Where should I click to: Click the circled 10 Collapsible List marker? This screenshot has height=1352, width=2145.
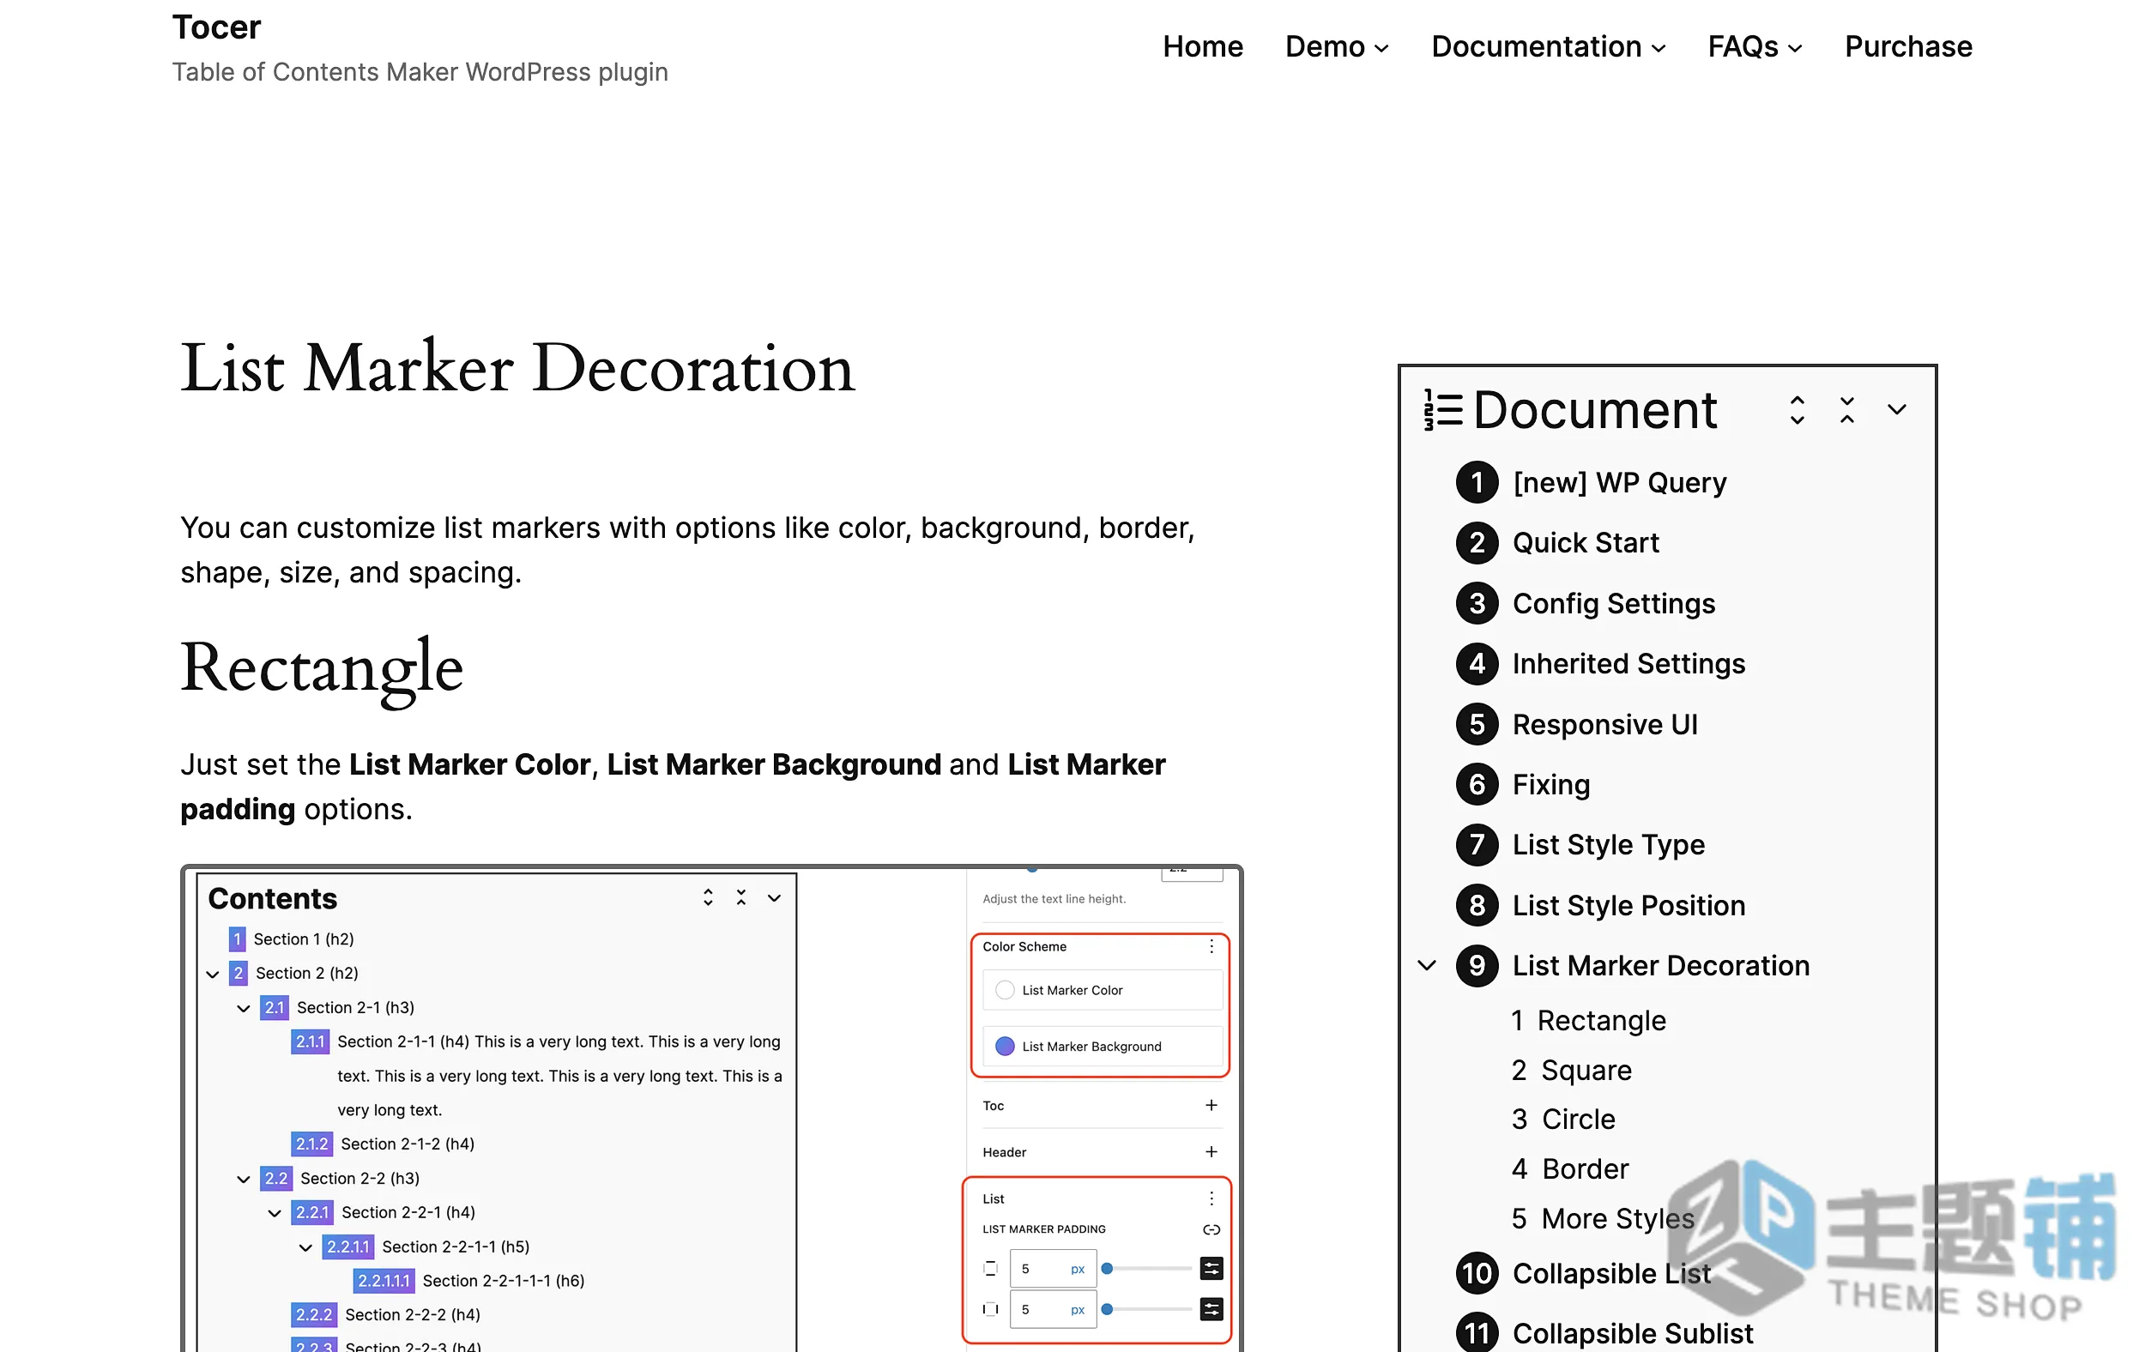pos(1477,1273)
